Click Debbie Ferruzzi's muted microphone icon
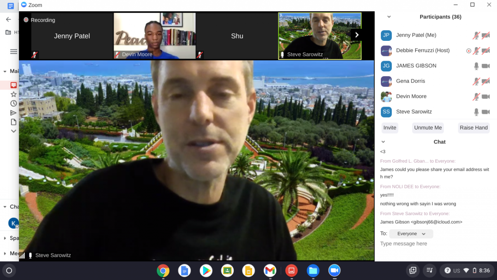Screen dimensions: 497x280 point(476,51)
